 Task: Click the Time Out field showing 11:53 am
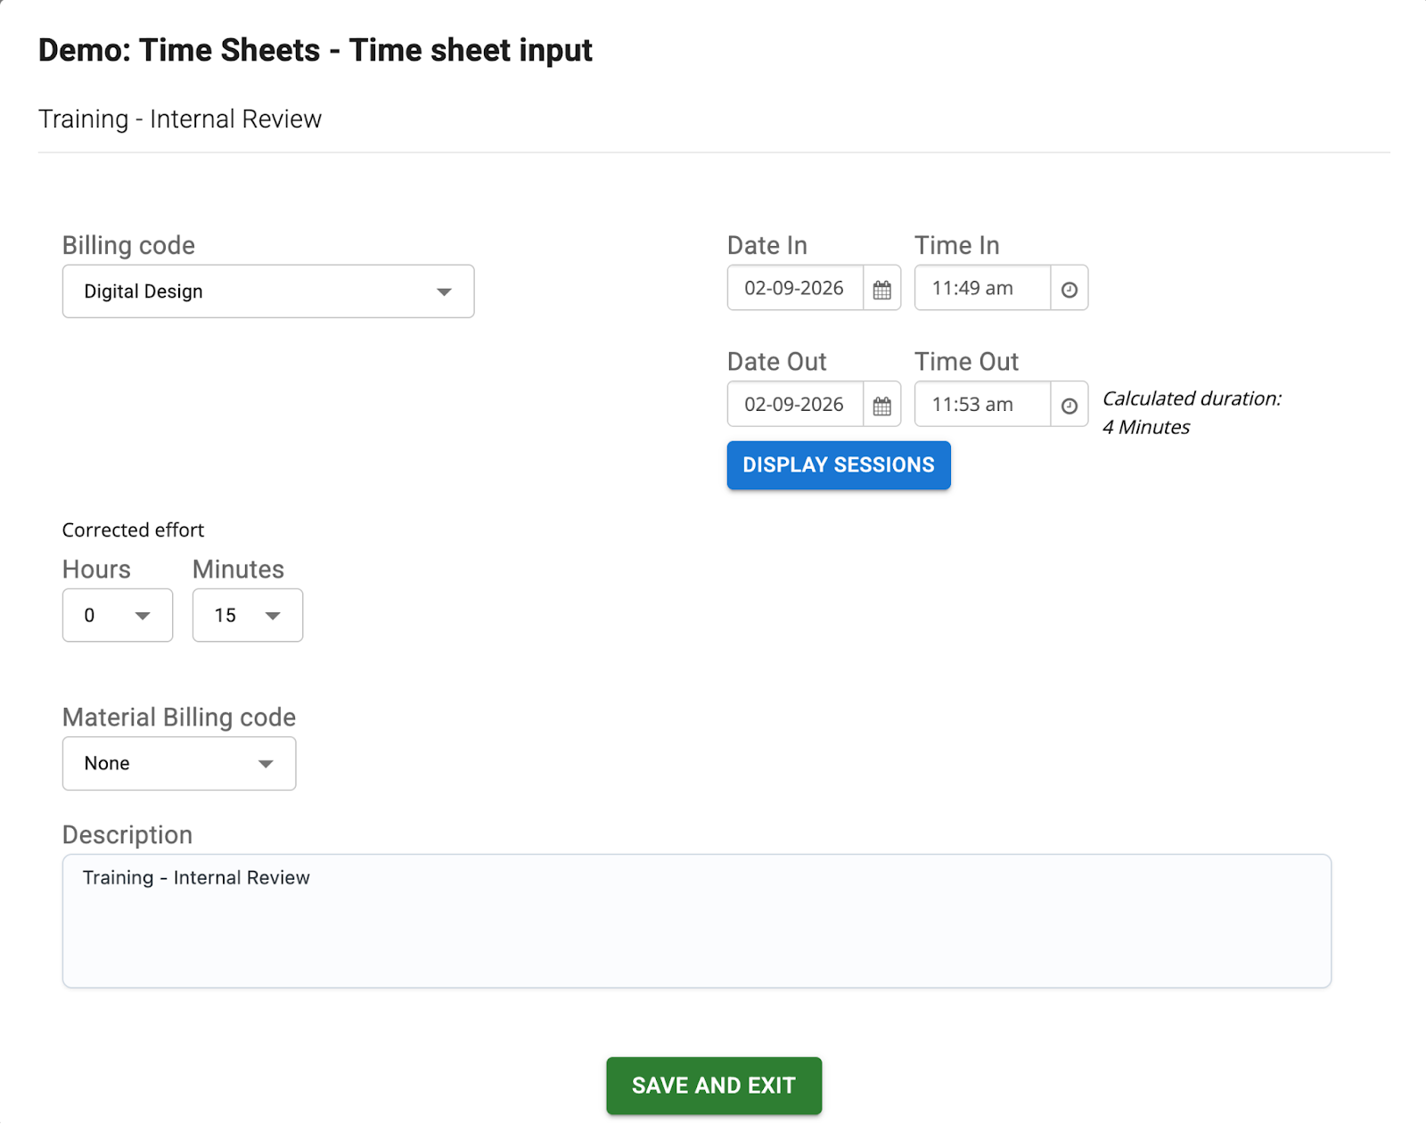click(x=980, y=404)
